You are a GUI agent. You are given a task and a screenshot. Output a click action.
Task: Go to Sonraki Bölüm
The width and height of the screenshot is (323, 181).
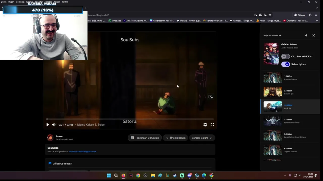[202, 138]
